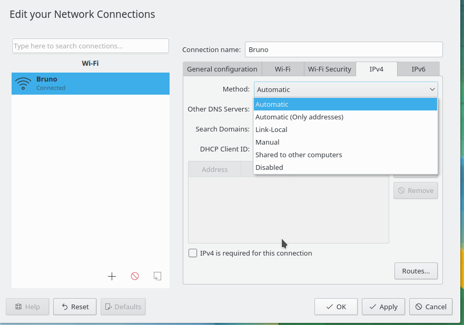Click the Wi-Fi signal icon for Bruno
This screenshot has width=464, height=325.
coord(24,83)
